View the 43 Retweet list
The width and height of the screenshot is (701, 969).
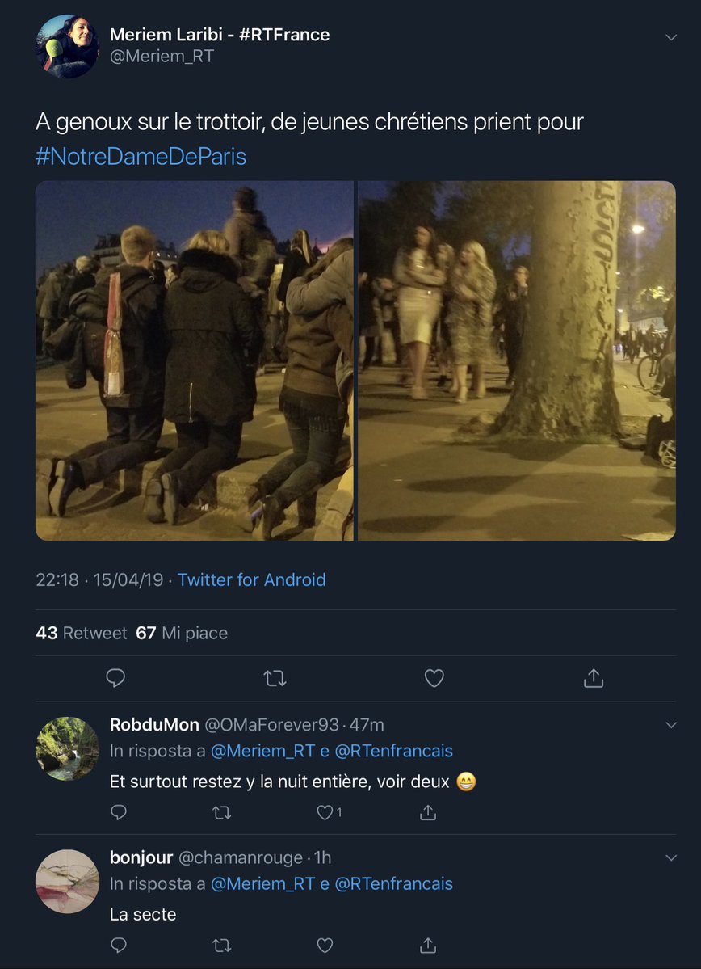tap(81, 633)
